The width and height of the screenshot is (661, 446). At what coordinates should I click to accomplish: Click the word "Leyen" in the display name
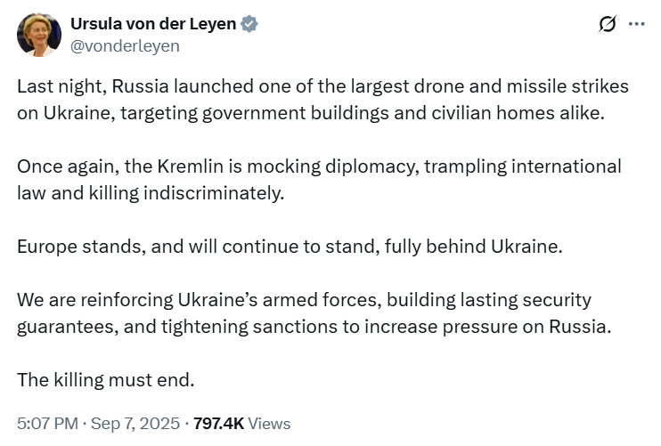(212, 25)
